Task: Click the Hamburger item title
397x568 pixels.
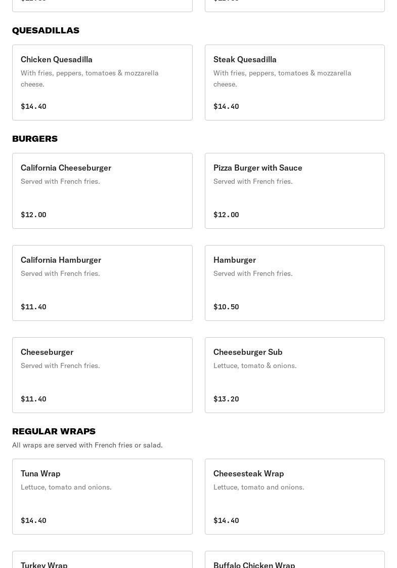Action: (235, 260)
